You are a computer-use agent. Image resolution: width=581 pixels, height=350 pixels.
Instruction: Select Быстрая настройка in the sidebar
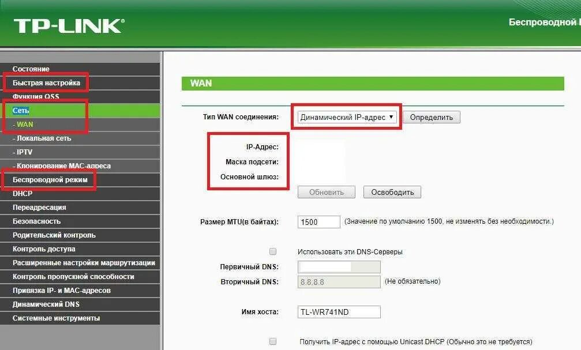tap(46, 82)
